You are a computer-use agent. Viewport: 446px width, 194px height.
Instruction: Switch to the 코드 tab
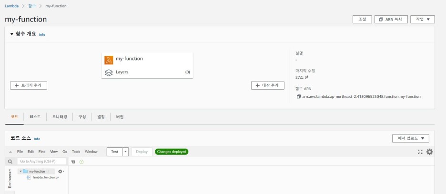pos(14,117)
